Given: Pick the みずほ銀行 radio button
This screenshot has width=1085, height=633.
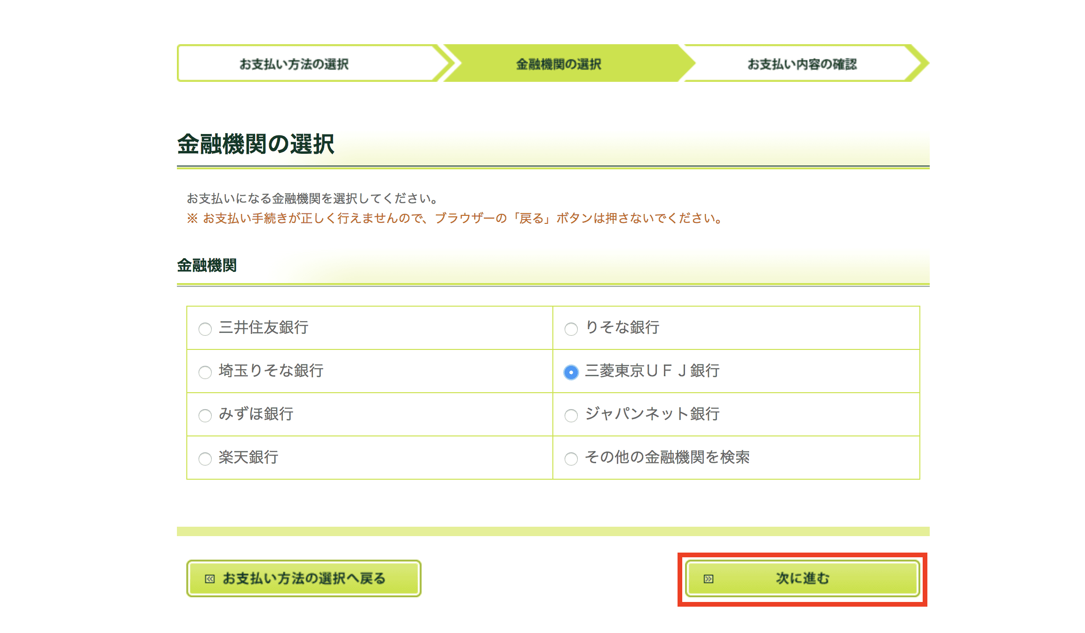Looking at the screenshot, I should 205,415.
